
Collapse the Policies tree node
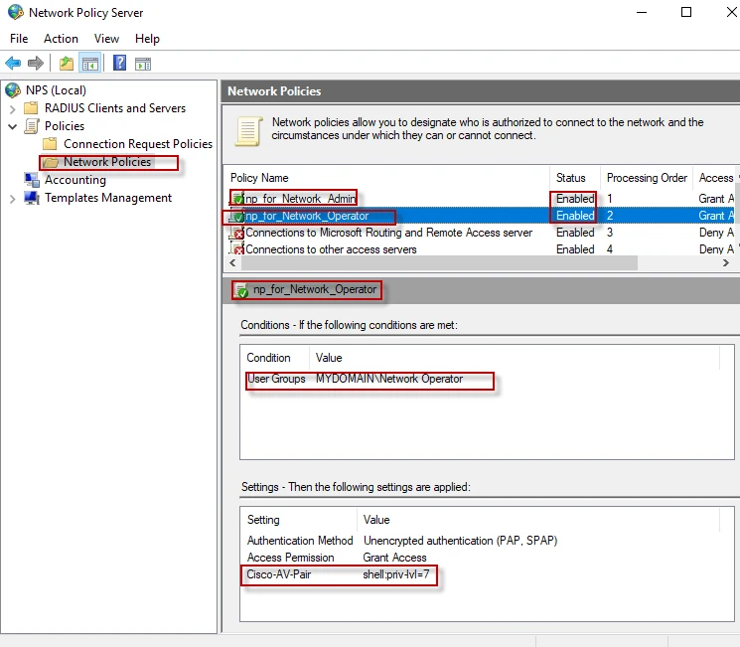coord(13,126)
